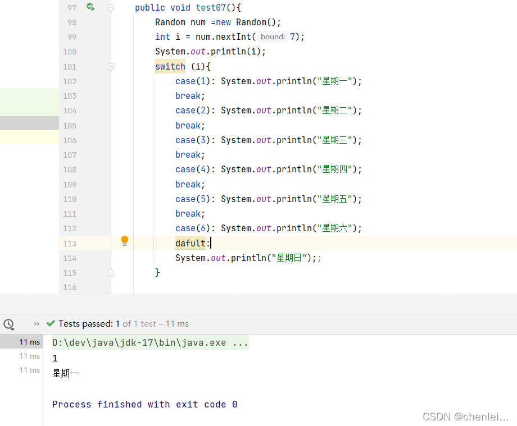517x426 pixels.
Task: Click the closing fold marker at line 115
Action: coord(111,273)
